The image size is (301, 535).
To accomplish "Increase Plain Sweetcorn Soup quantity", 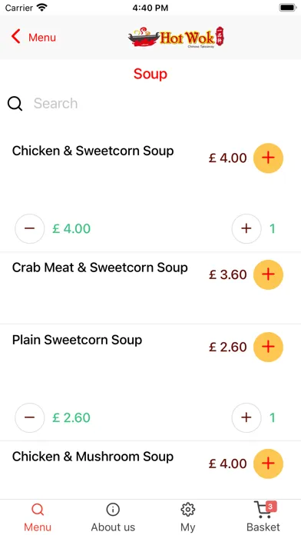I will [246, 417].
